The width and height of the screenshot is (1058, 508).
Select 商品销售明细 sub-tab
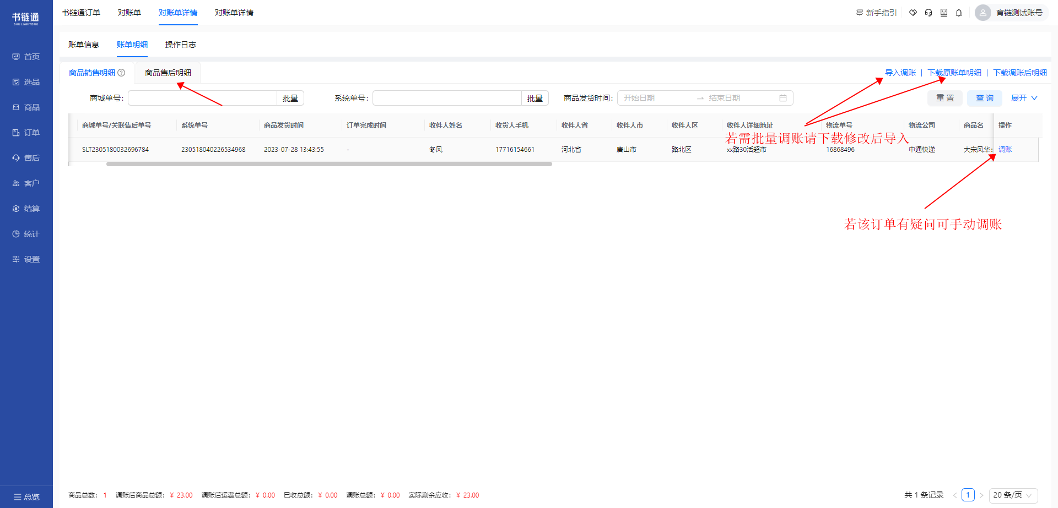pos(92,73)
